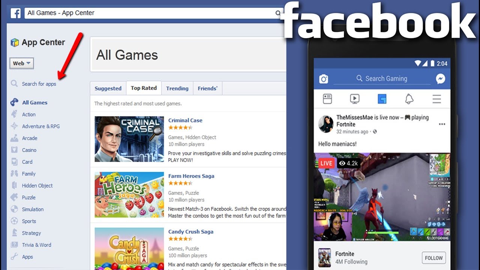Viewport: 480px width, 270px height.
Task: Click the App Center cube icon
Action: (15, 42)
